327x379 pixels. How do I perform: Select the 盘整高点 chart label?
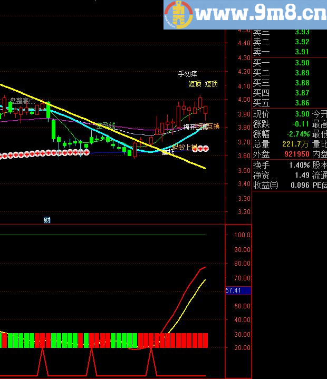(x=23, y=101)
